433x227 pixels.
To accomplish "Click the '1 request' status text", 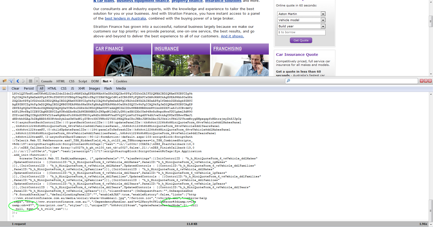I will pyautogui.click(x=19, y=224).
